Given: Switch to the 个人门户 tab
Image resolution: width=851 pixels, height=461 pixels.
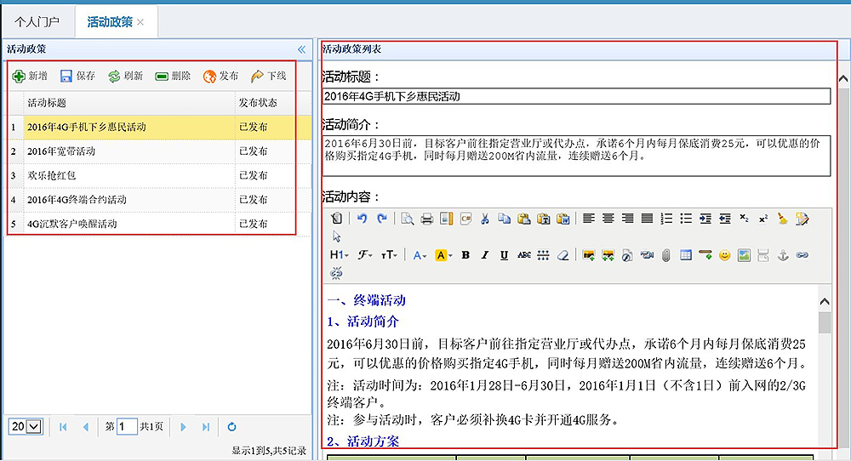Looking at the screenshot, I should pos(37,22).
